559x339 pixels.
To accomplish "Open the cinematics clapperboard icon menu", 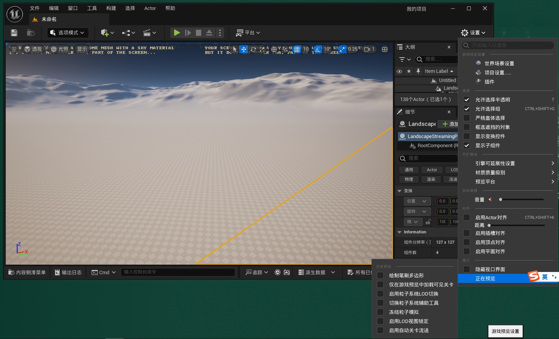I will (x=149, y=33).
